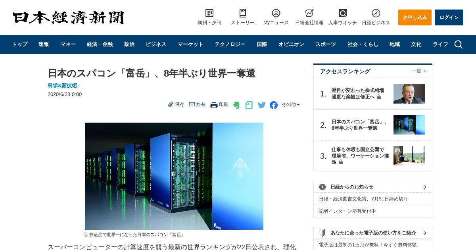476x250 pixels.
Task: Open ranking article 潮目が変わった株式相場
Action: [358, 94]
